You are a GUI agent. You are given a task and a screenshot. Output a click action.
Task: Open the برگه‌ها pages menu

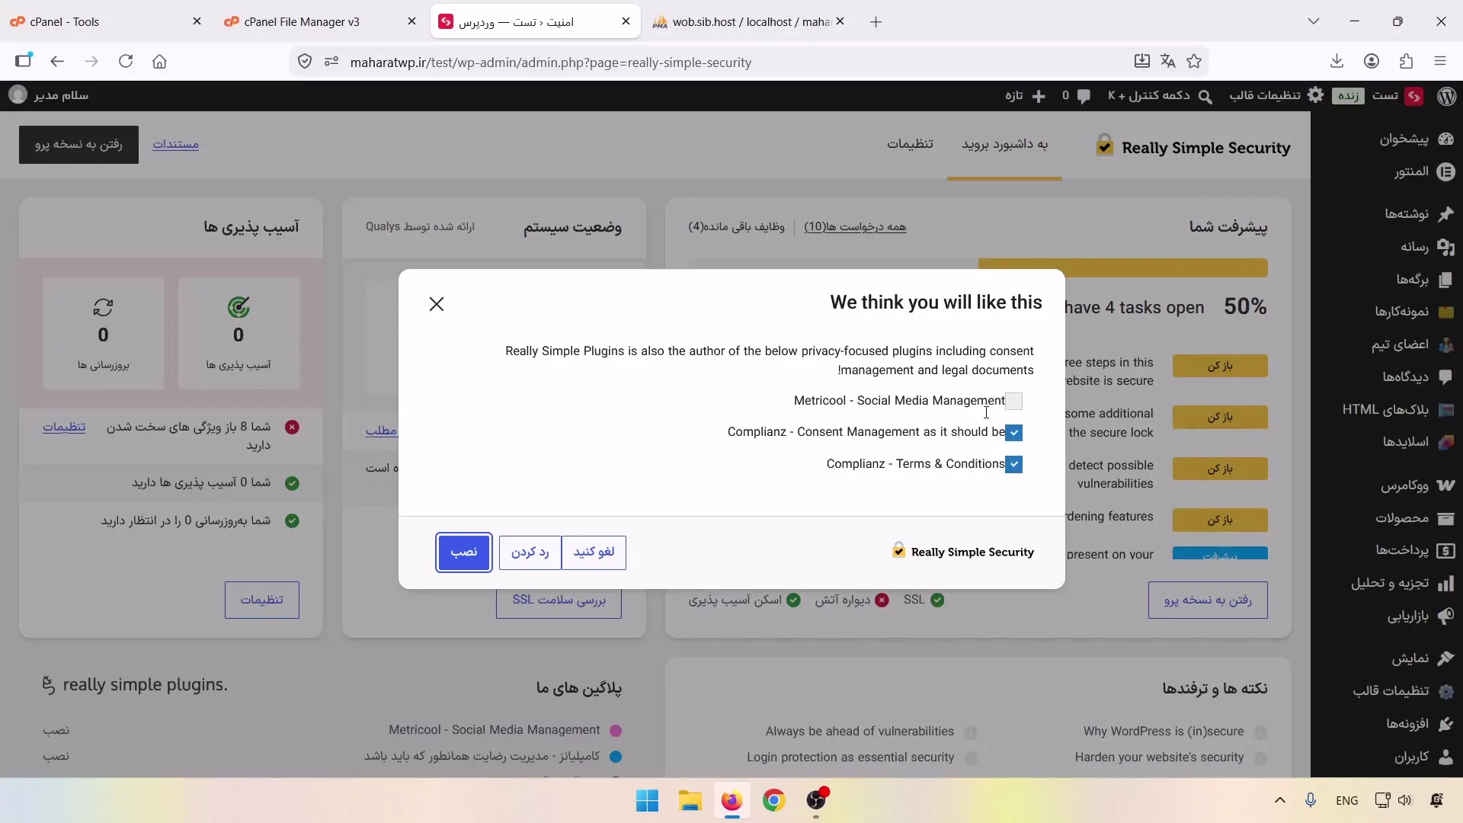1423,280
